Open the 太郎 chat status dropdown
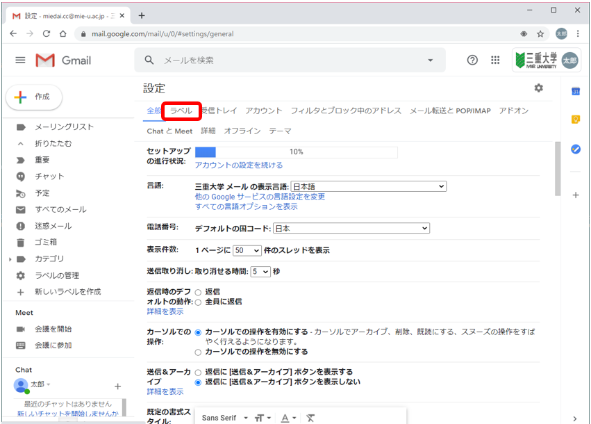This screenshot has height=424, width=591. 49,384
